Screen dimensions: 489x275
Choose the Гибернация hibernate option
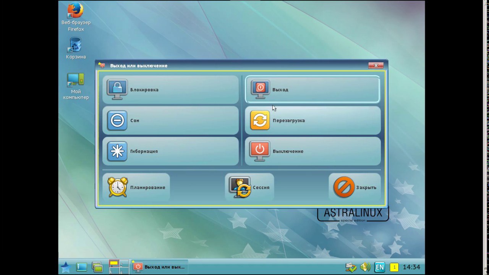point(170,151)
